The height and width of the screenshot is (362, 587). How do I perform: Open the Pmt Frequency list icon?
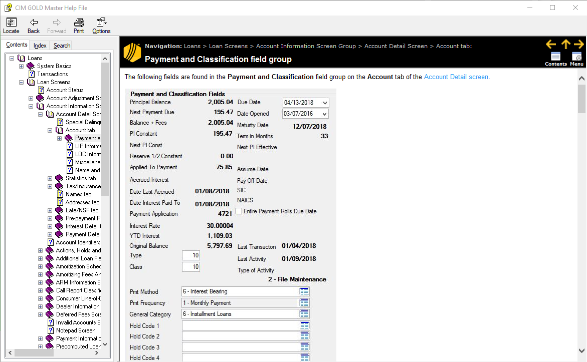(x=304, y=303)
